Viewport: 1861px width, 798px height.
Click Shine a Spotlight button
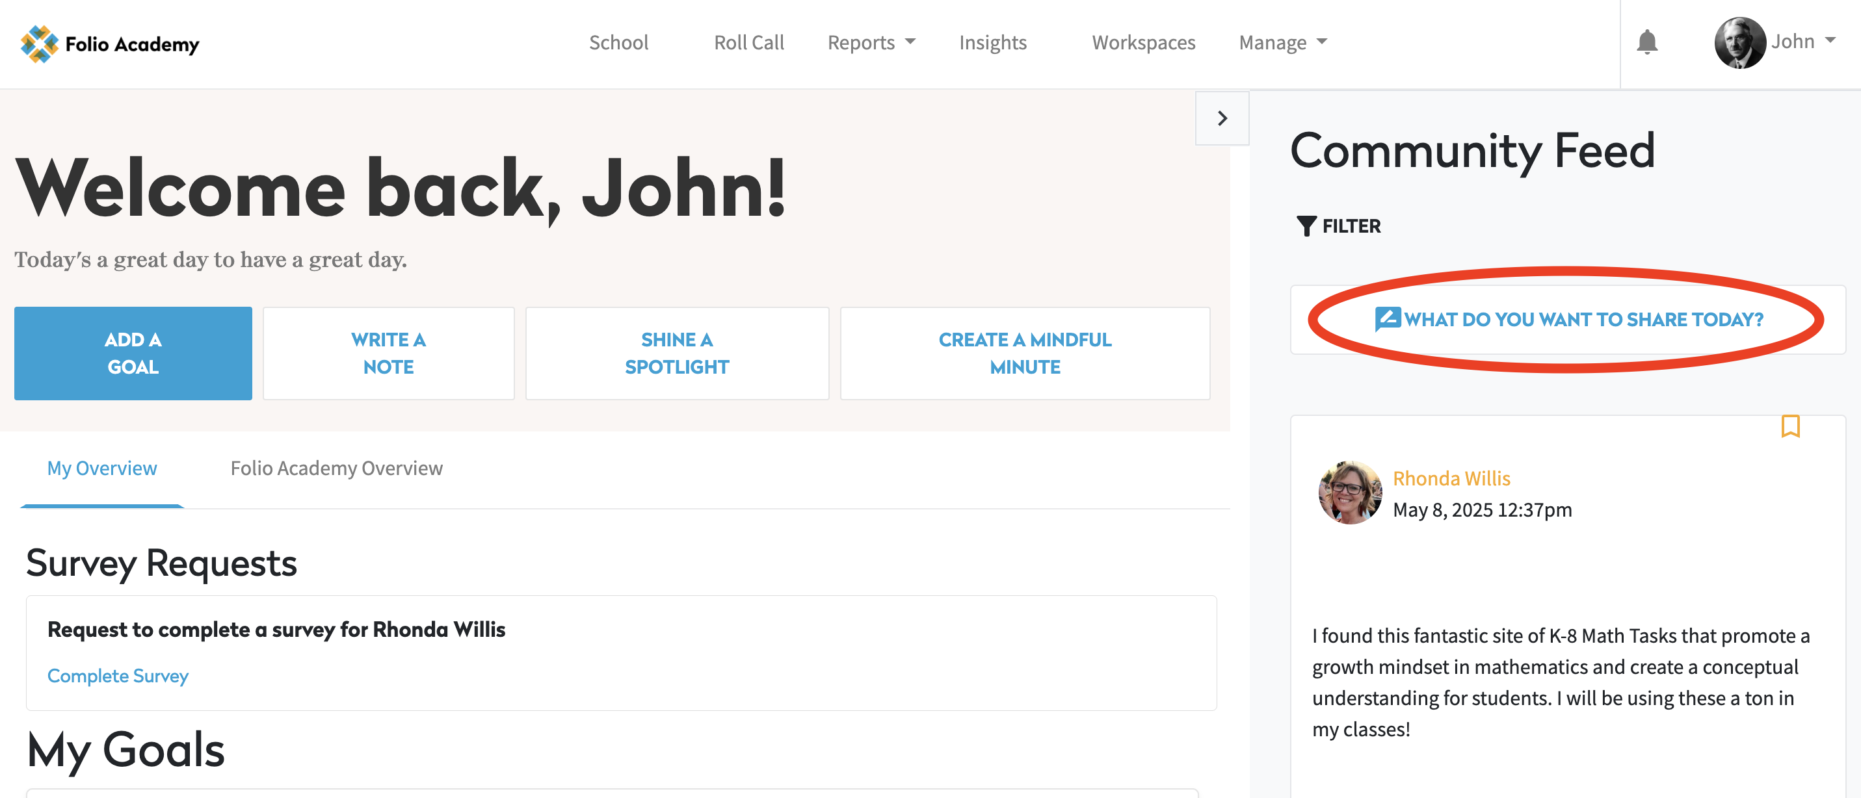click(676, 353)
